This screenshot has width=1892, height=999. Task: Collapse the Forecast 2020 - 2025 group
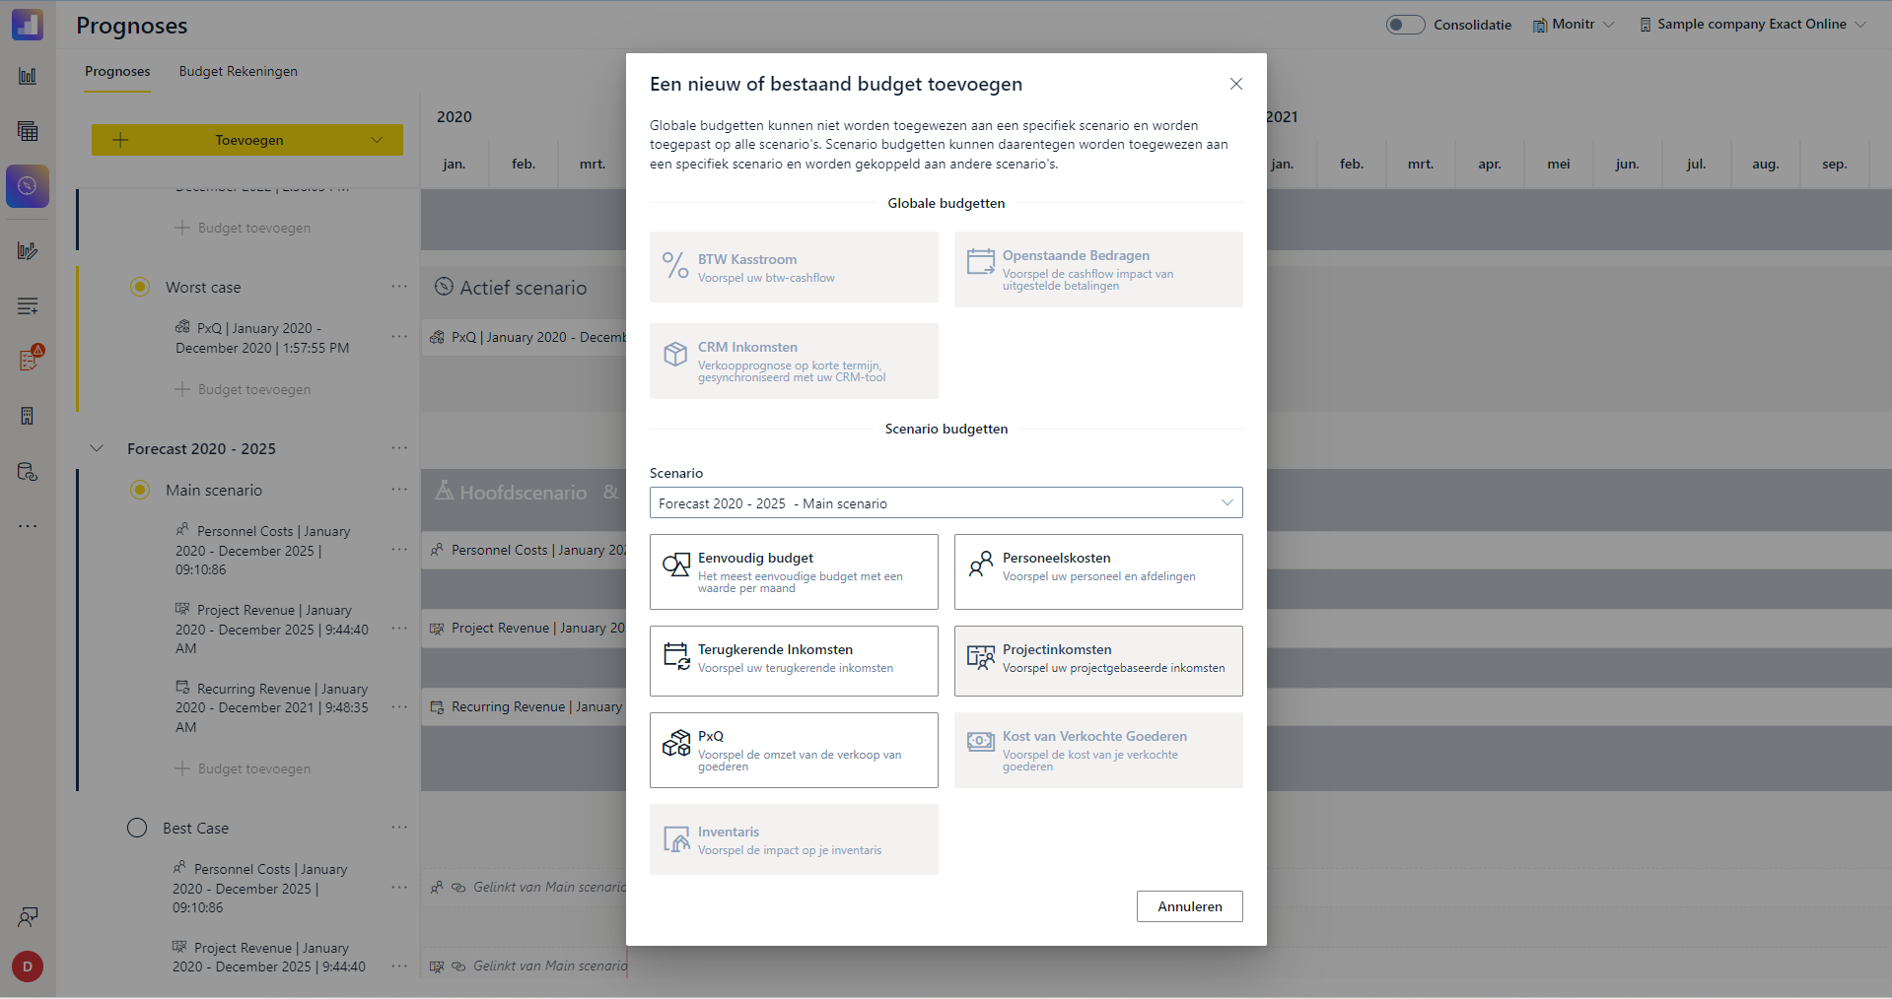click(97, 448)
